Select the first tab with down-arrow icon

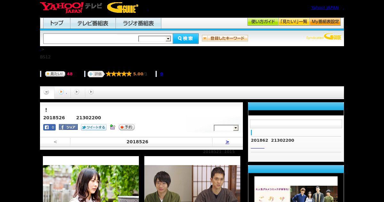coord(47,92)
